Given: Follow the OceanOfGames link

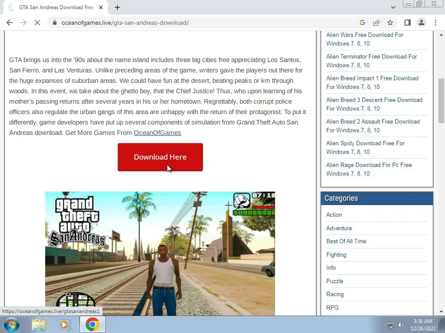Looking at the screenshot, I should [157, 133].
